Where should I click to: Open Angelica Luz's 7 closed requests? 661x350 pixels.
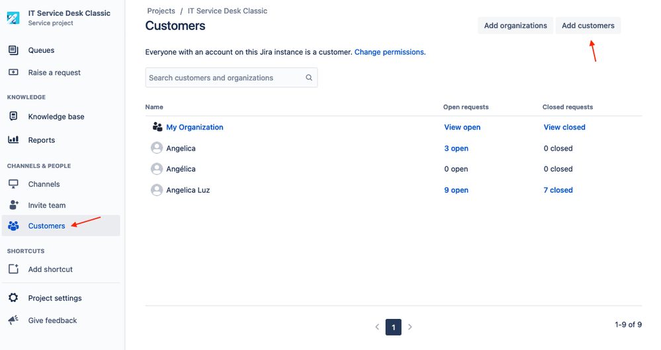click(558, 190)
